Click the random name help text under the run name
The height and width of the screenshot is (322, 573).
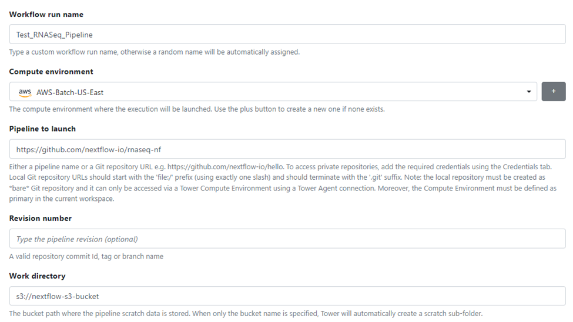click(x=155, y=52)
